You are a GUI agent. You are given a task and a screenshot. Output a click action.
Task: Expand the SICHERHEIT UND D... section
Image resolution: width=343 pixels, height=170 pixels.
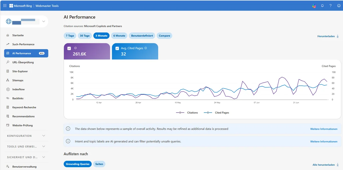point(26,157)
